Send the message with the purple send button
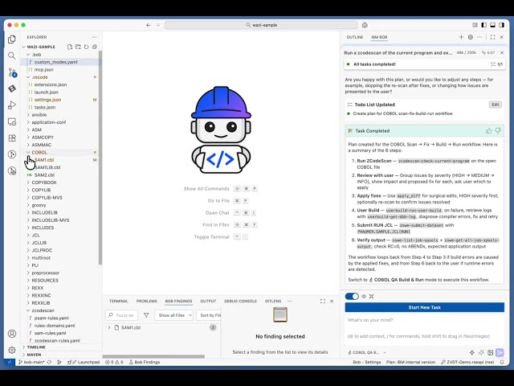The width and height of the screenshot is (514, 386). click(x=500, y=352)
